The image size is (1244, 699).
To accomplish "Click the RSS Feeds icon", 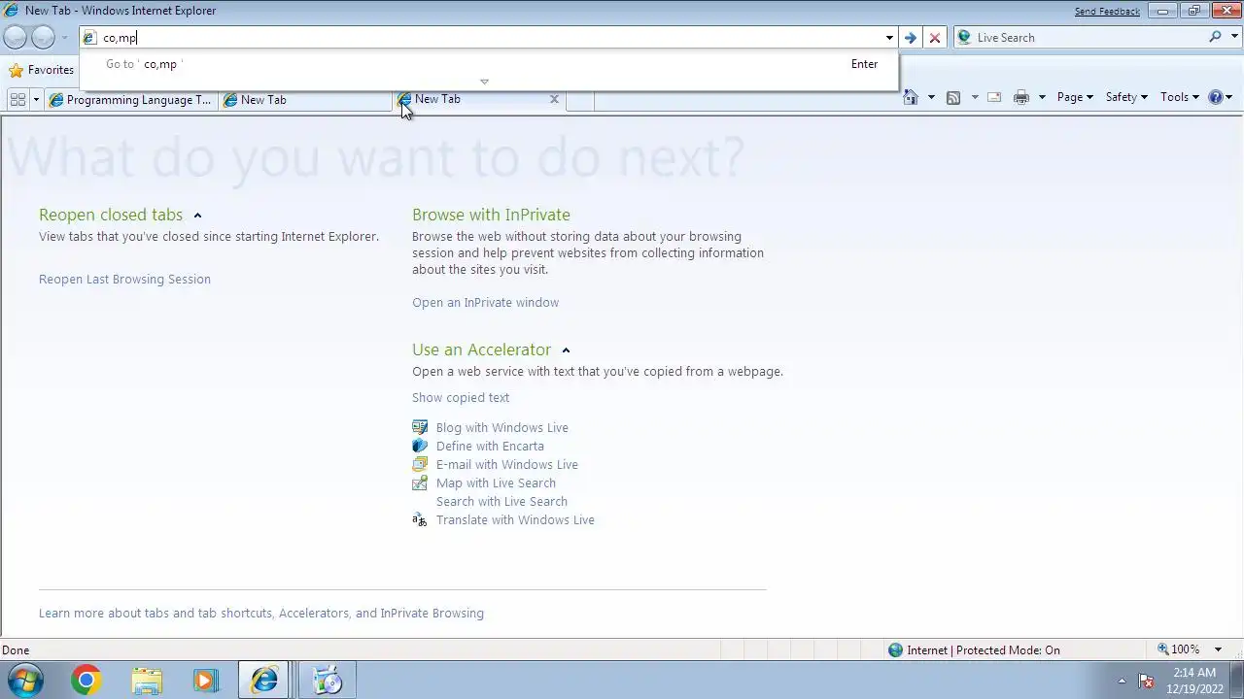I will coord(953,97).
